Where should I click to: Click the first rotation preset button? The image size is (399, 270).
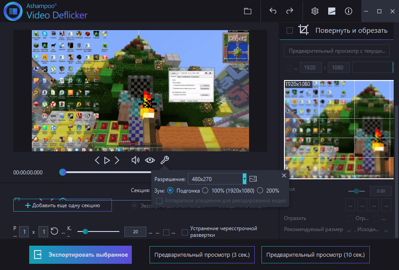click(350, 205)
